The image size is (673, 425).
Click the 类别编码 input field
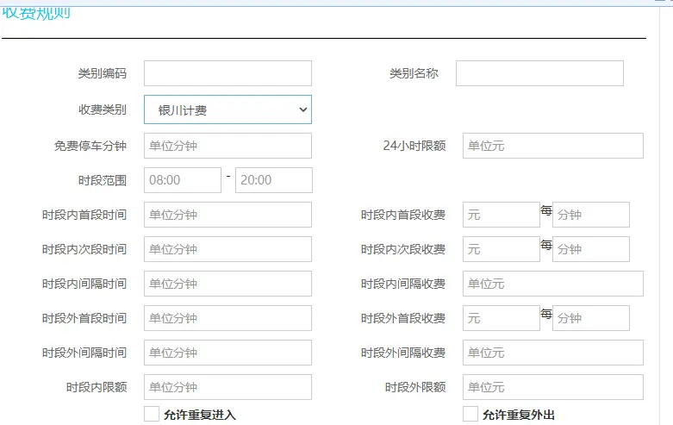pos(227,73)
